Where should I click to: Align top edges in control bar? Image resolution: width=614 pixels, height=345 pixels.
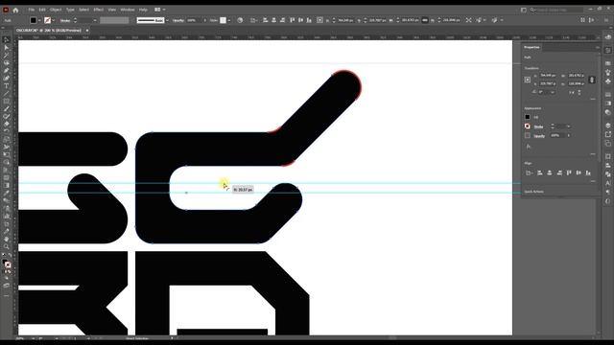[292, 20]
